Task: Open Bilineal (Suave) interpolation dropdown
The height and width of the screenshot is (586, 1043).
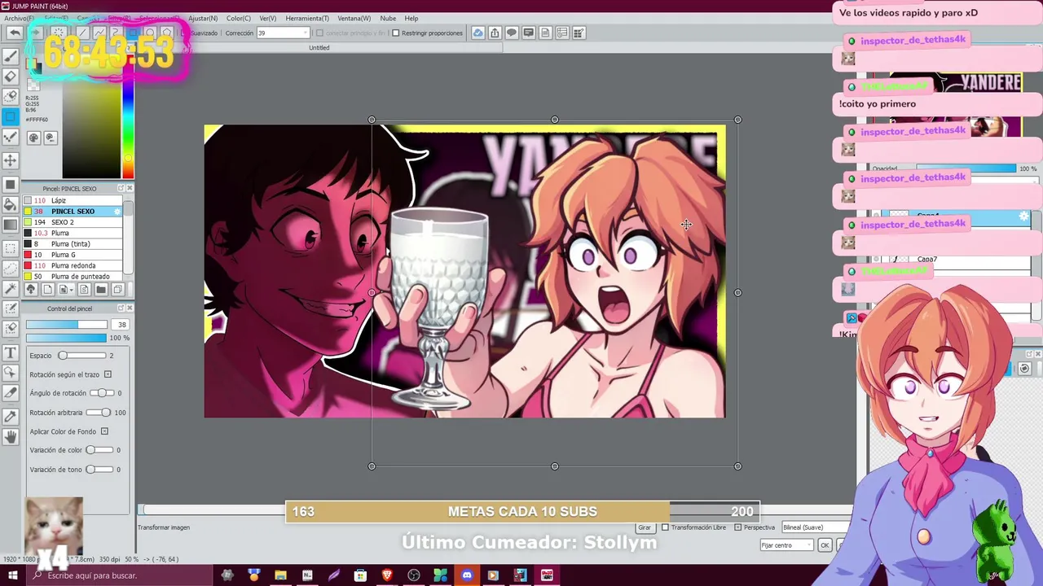Action: [816, 527]
